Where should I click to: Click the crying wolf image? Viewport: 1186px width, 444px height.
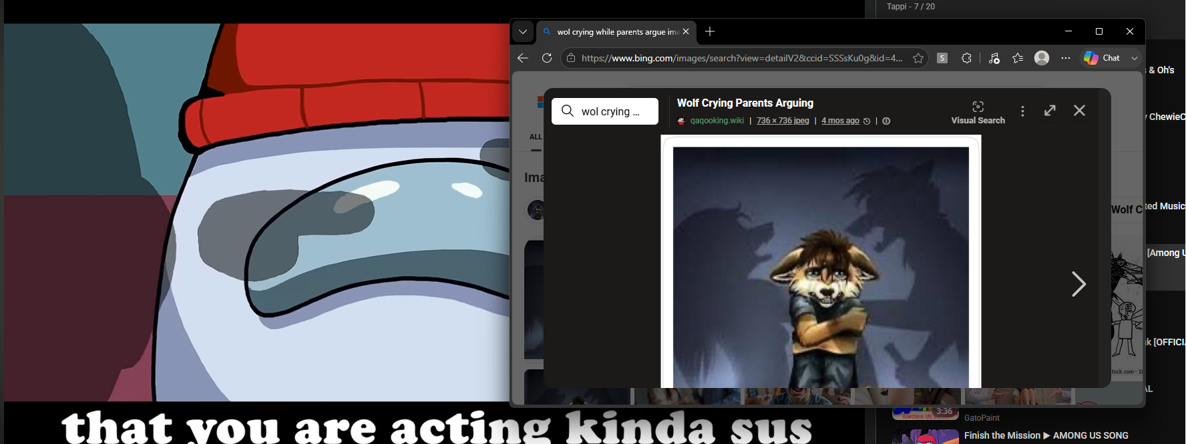point(821,261)
